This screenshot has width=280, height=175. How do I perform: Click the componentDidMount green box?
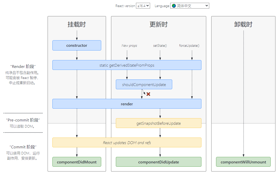coord(77,162)
